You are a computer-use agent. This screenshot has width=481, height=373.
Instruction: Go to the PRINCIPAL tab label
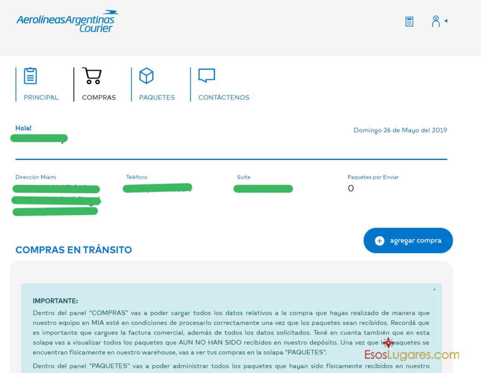[41, 98]
